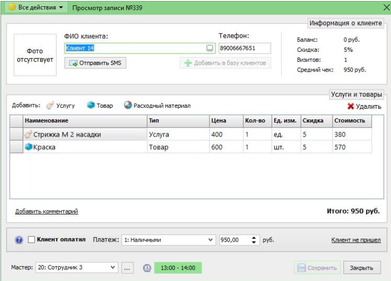Open the Платеж payment method dropdown
This screenshot has width=391, height=281.
(x=169, y=240)
